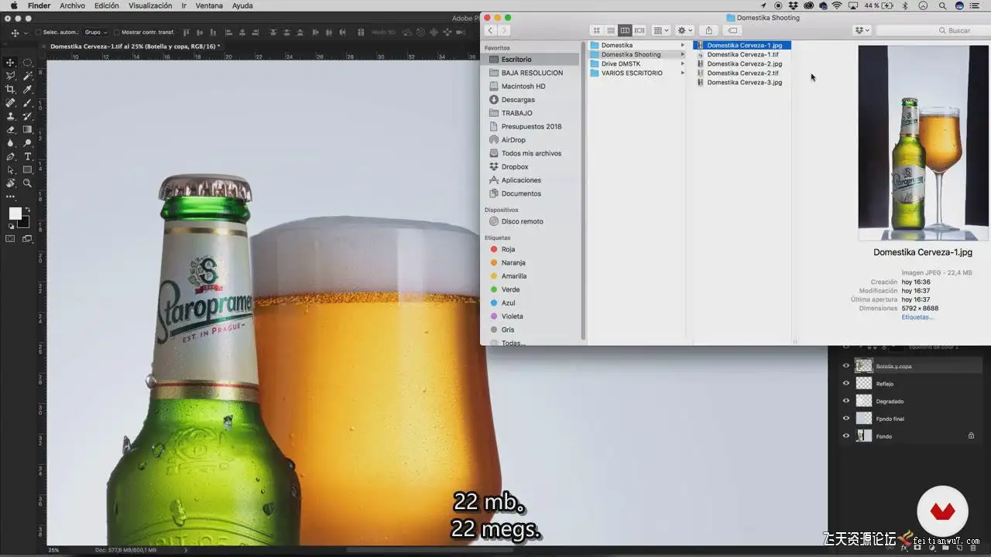Switch Finder to icon view
This screenshot has width=991, height=557.
click(596, 30)
